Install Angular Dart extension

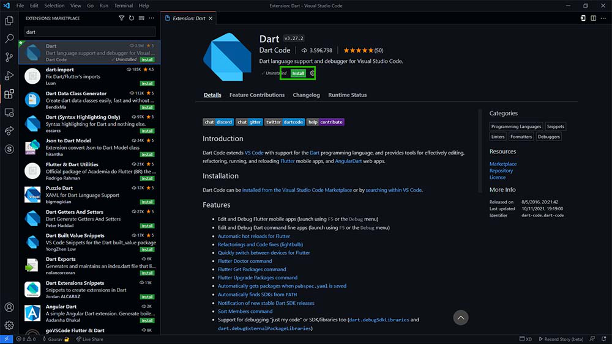[x=147, y=320]
